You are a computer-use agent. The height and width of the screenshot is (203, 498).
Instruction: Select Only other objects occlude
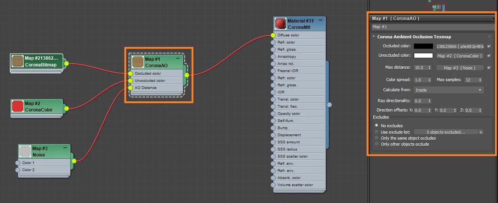pos(377,144)
